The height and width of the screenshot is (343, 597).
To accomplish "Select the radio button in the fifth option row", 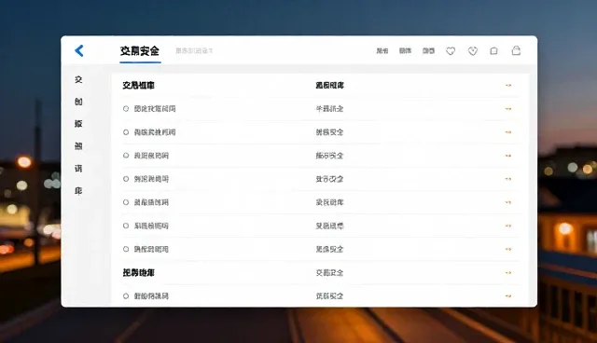I will (x=126, y=202).
